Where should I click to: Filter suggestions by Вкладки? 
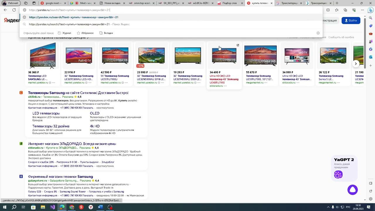click(106, 33)
